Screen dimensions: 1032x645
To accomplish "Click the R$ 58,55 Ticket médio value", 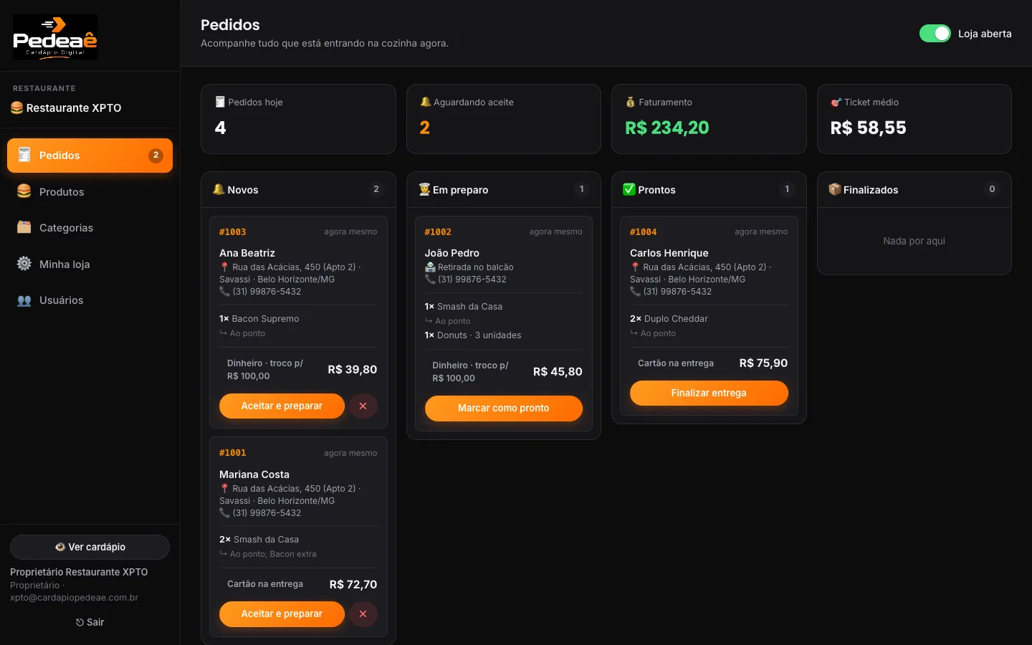I will click(868, 128).
